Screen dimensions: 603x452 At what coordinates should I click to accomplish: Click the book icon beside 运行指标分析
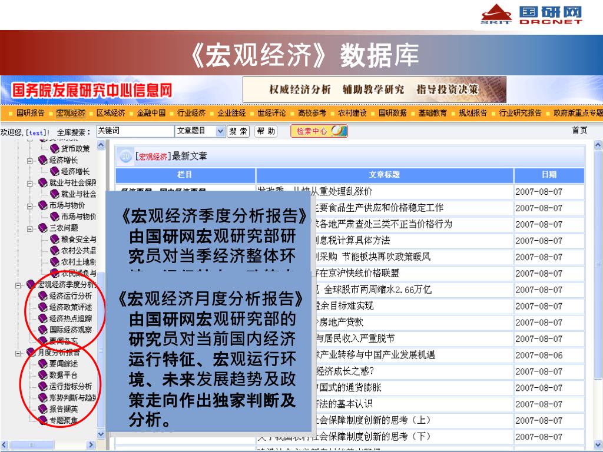[42, 386]
